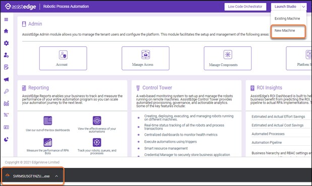Open the hamburger menu in the sidebar

point(6,20)
